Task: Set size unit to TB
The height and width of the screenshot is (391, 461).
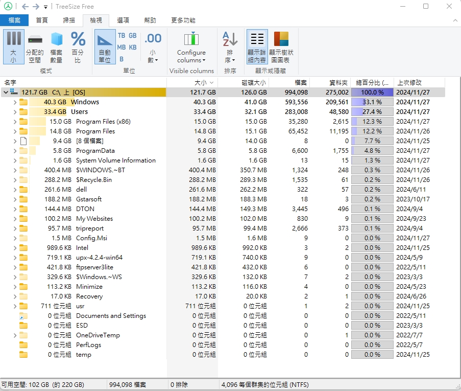Action: click(121, 36)
